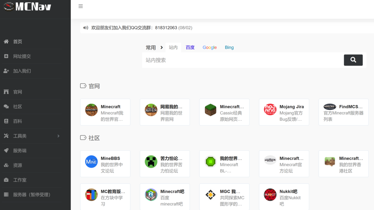Click the green slime ball icon
This screenshot has height=210, width=374.
(x=210, y=161)
